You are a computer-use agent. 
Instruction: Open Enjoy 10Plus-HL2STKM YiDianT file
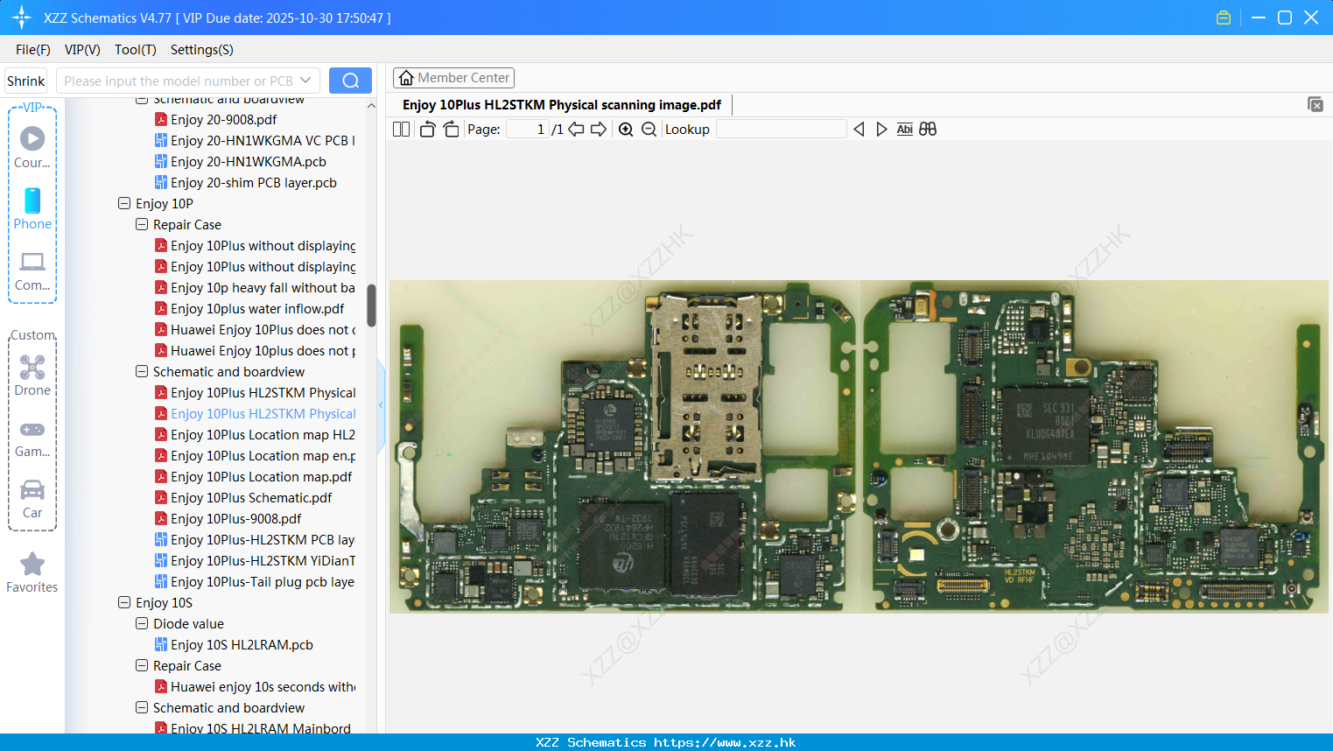point(263,560)
